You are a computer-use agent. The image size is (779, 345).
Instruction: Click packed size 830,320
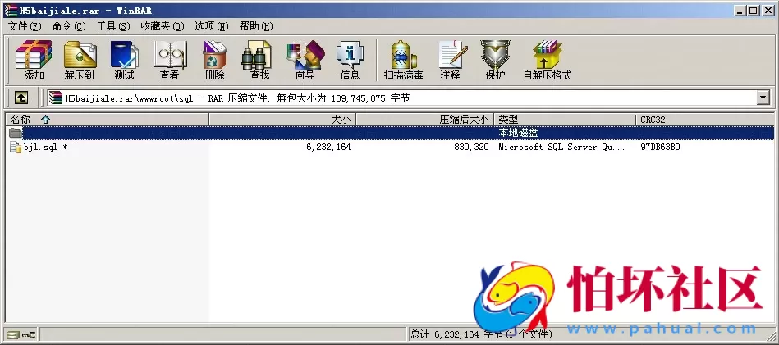click(471, 148)
